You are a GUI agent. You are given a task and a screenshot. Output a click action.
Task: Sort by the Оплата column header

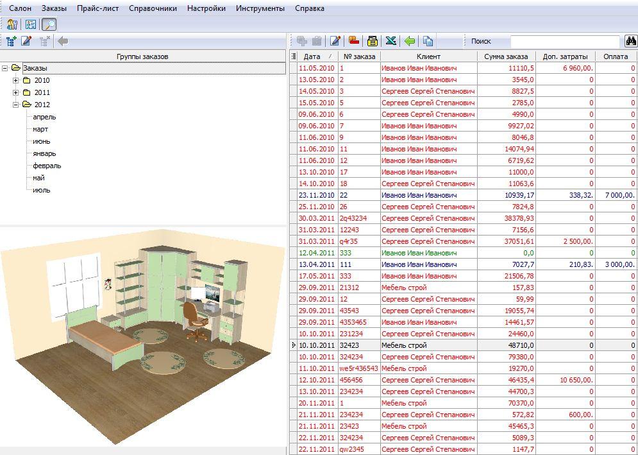coord(616,56)
